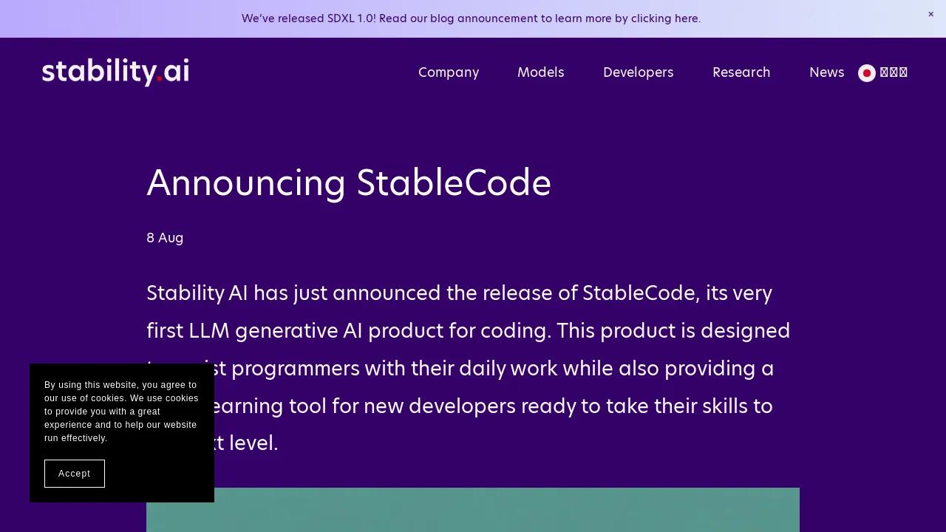
Task: Open the SDXL 1.0 blog announcement link
Action: 471,18
